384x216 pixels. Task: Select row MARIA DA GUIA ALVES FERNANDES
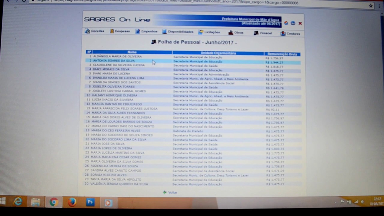coord(193,113)
